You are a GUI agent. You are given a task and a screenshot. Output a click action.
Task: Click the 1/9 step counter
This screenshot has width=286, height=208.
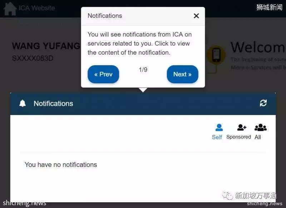tap(143, 70)
